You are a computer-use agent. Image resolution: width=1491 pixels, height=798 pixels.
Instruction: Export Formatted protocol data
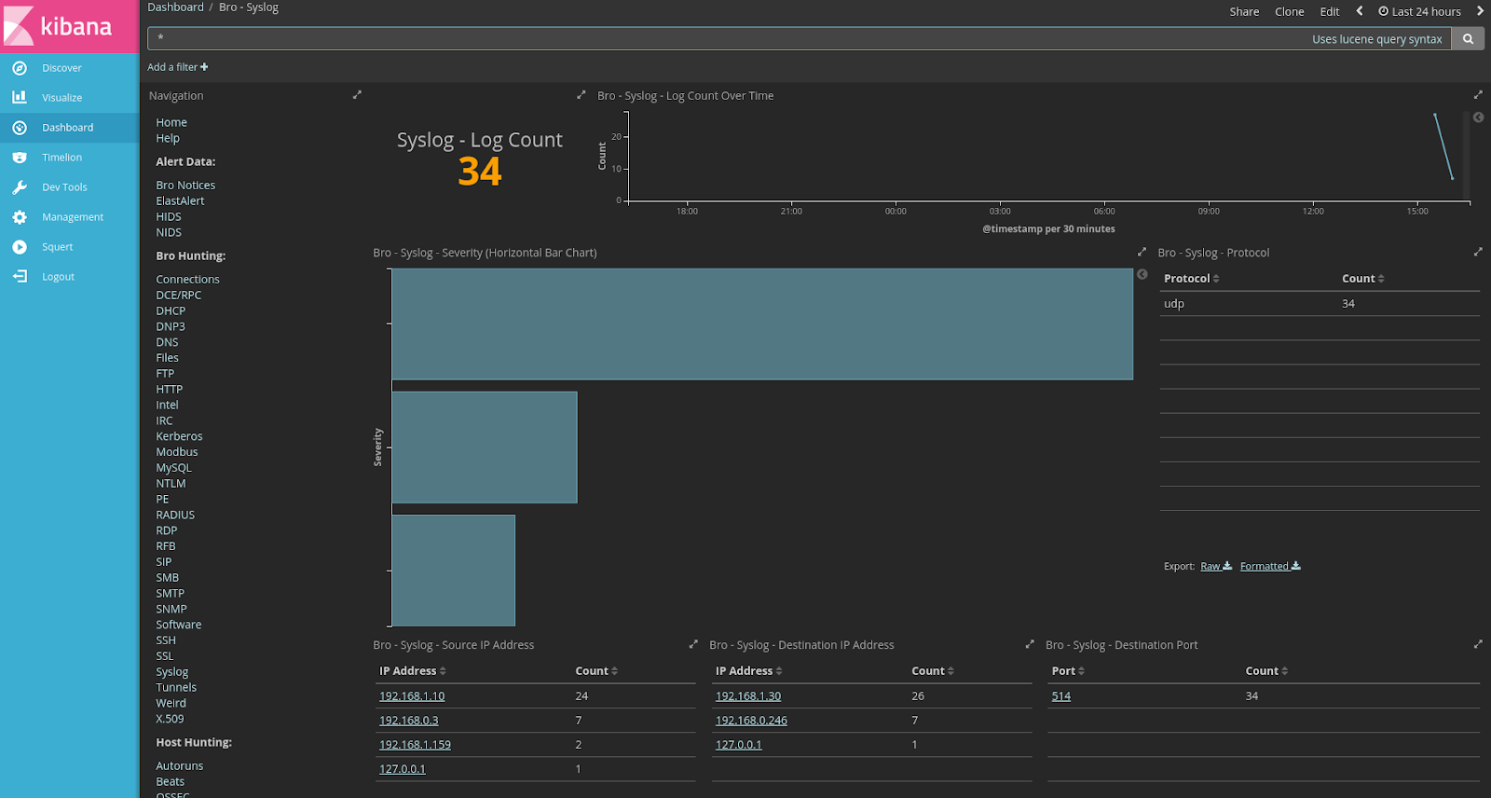1270,566
